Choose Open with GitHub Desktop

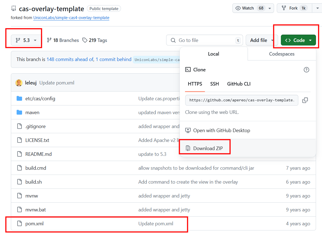(221, 130)
